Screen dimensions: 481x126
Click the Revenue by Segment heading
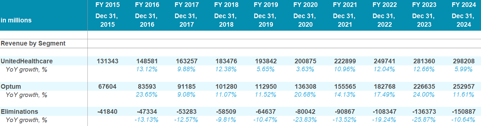(33, 44)
